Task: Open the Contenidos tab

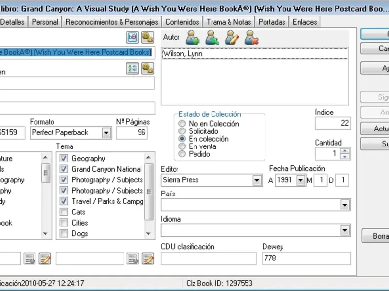Action: [182, 22]
